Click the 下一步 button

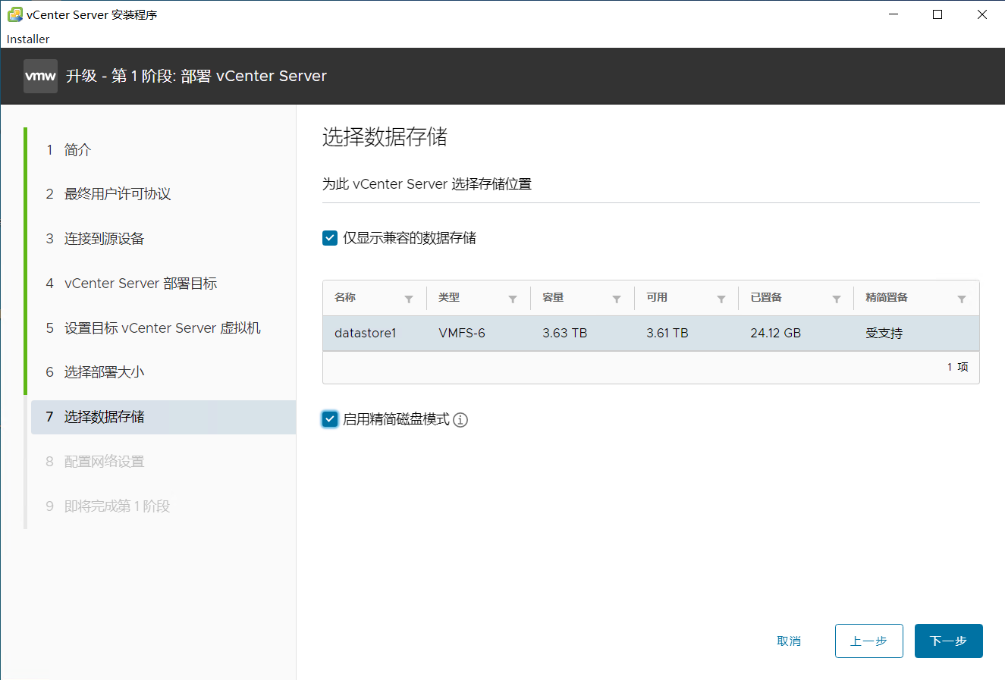pyautogui.click(x=949, y=641)
